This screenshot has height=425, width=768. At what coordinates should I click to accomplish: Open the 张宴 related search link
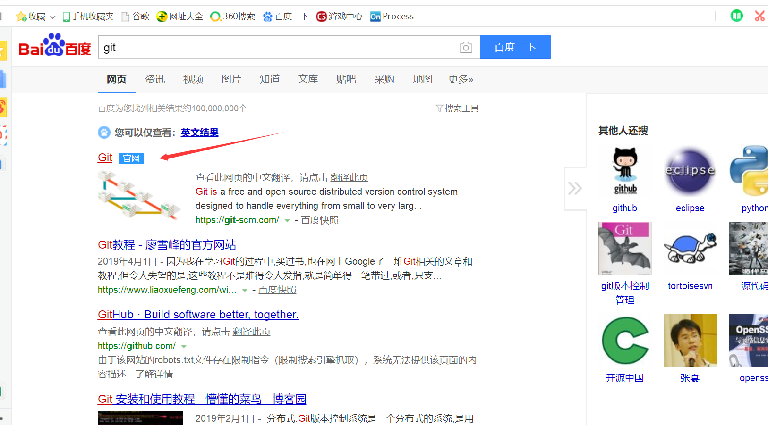pos(690,378)
